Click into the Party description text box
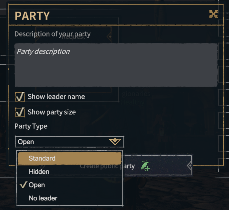Screen dimensions: 229x210 point(116,65)
